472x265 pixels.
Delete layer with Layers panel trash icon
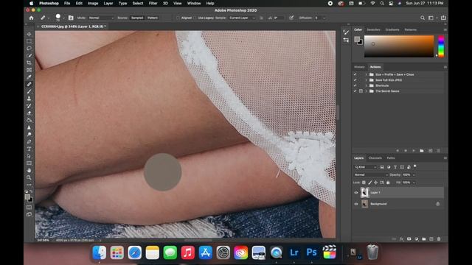pyautogui.click(x=439, y=239)
